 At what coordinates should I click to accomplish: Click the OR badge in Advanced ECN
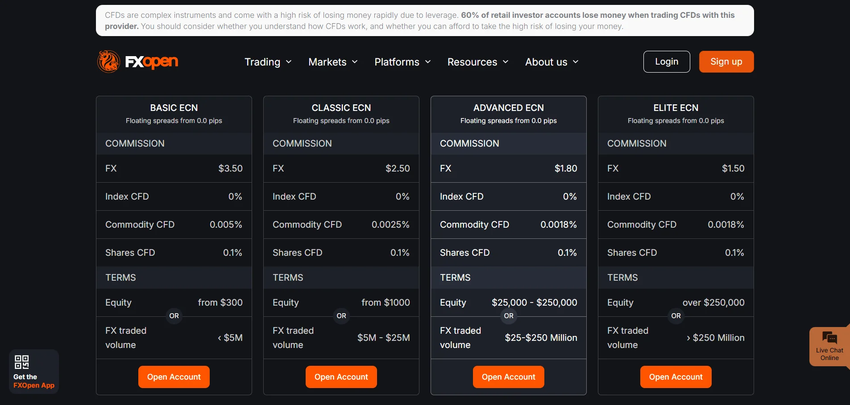pyautogui.click(x=509, y=316)
